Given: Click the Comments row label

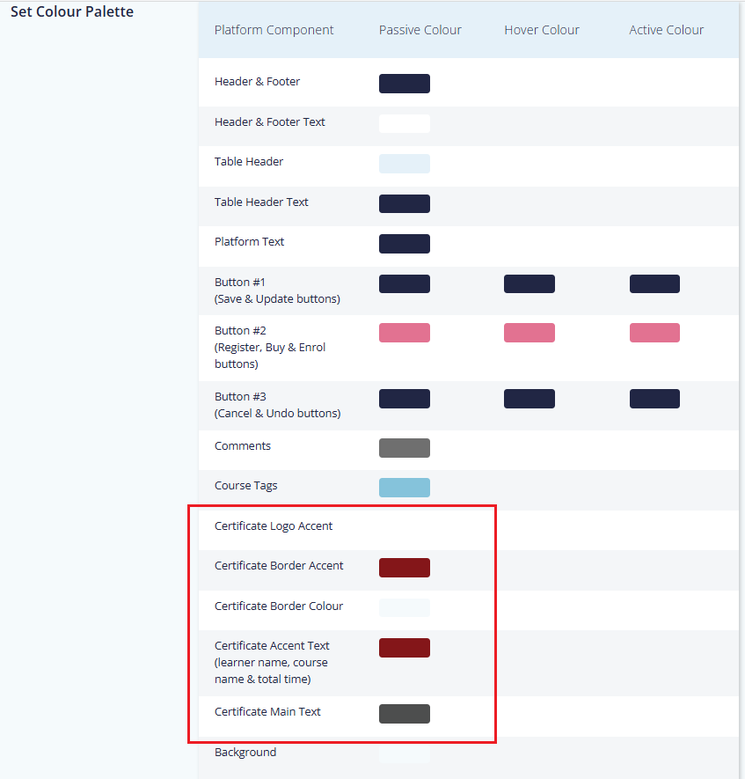Looking at the screenshot, I should [x=243, y=446].
